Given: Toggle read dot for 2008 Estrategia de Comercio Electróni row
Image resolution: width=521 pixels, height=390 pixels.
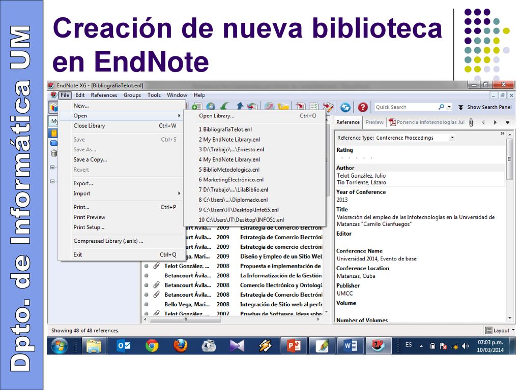Looking at the screenshot, I should 146,295.
